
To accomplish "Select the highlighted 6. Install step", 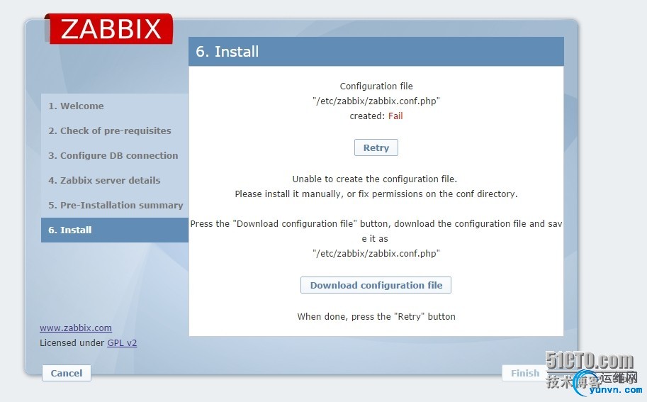I will pos(115,230).
